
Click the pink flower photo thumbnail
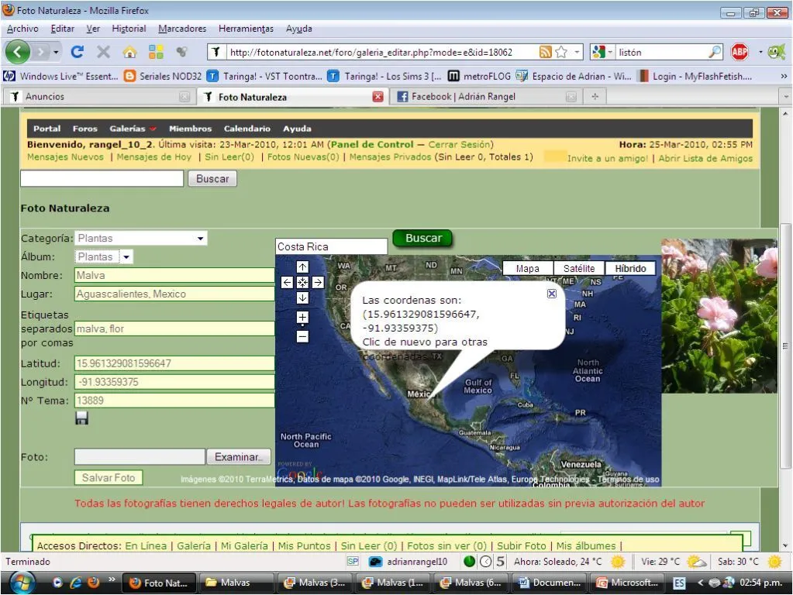(719, 316)
